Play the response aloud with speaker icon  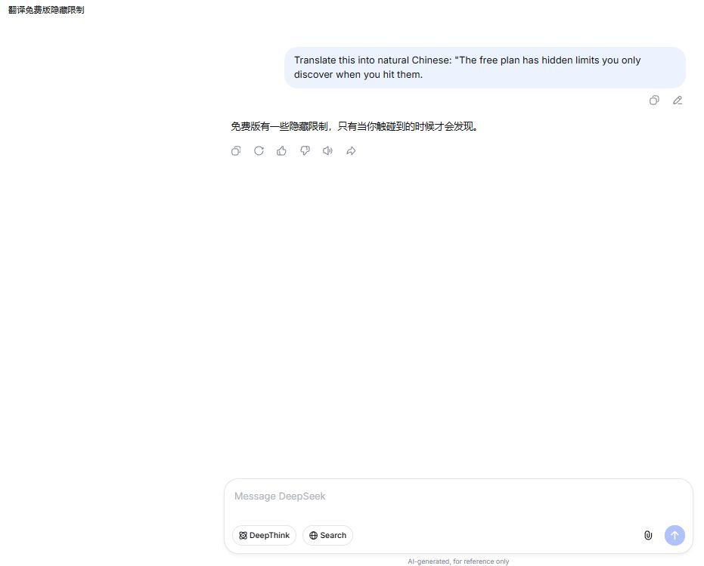click(327, 151)
